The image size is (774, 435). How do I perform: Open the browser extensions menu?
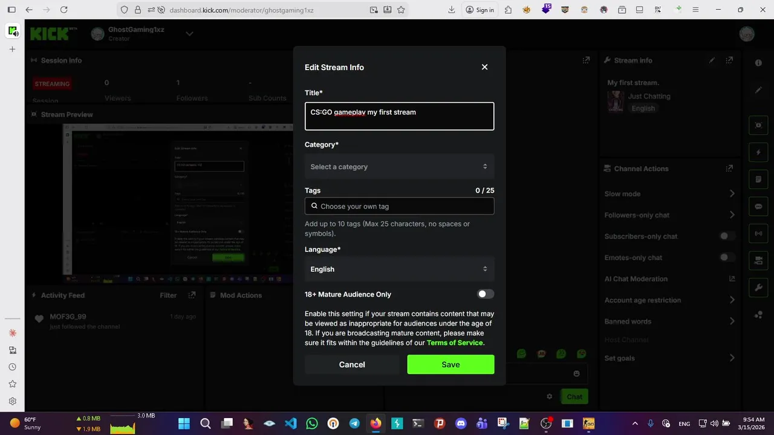[508, 10]
